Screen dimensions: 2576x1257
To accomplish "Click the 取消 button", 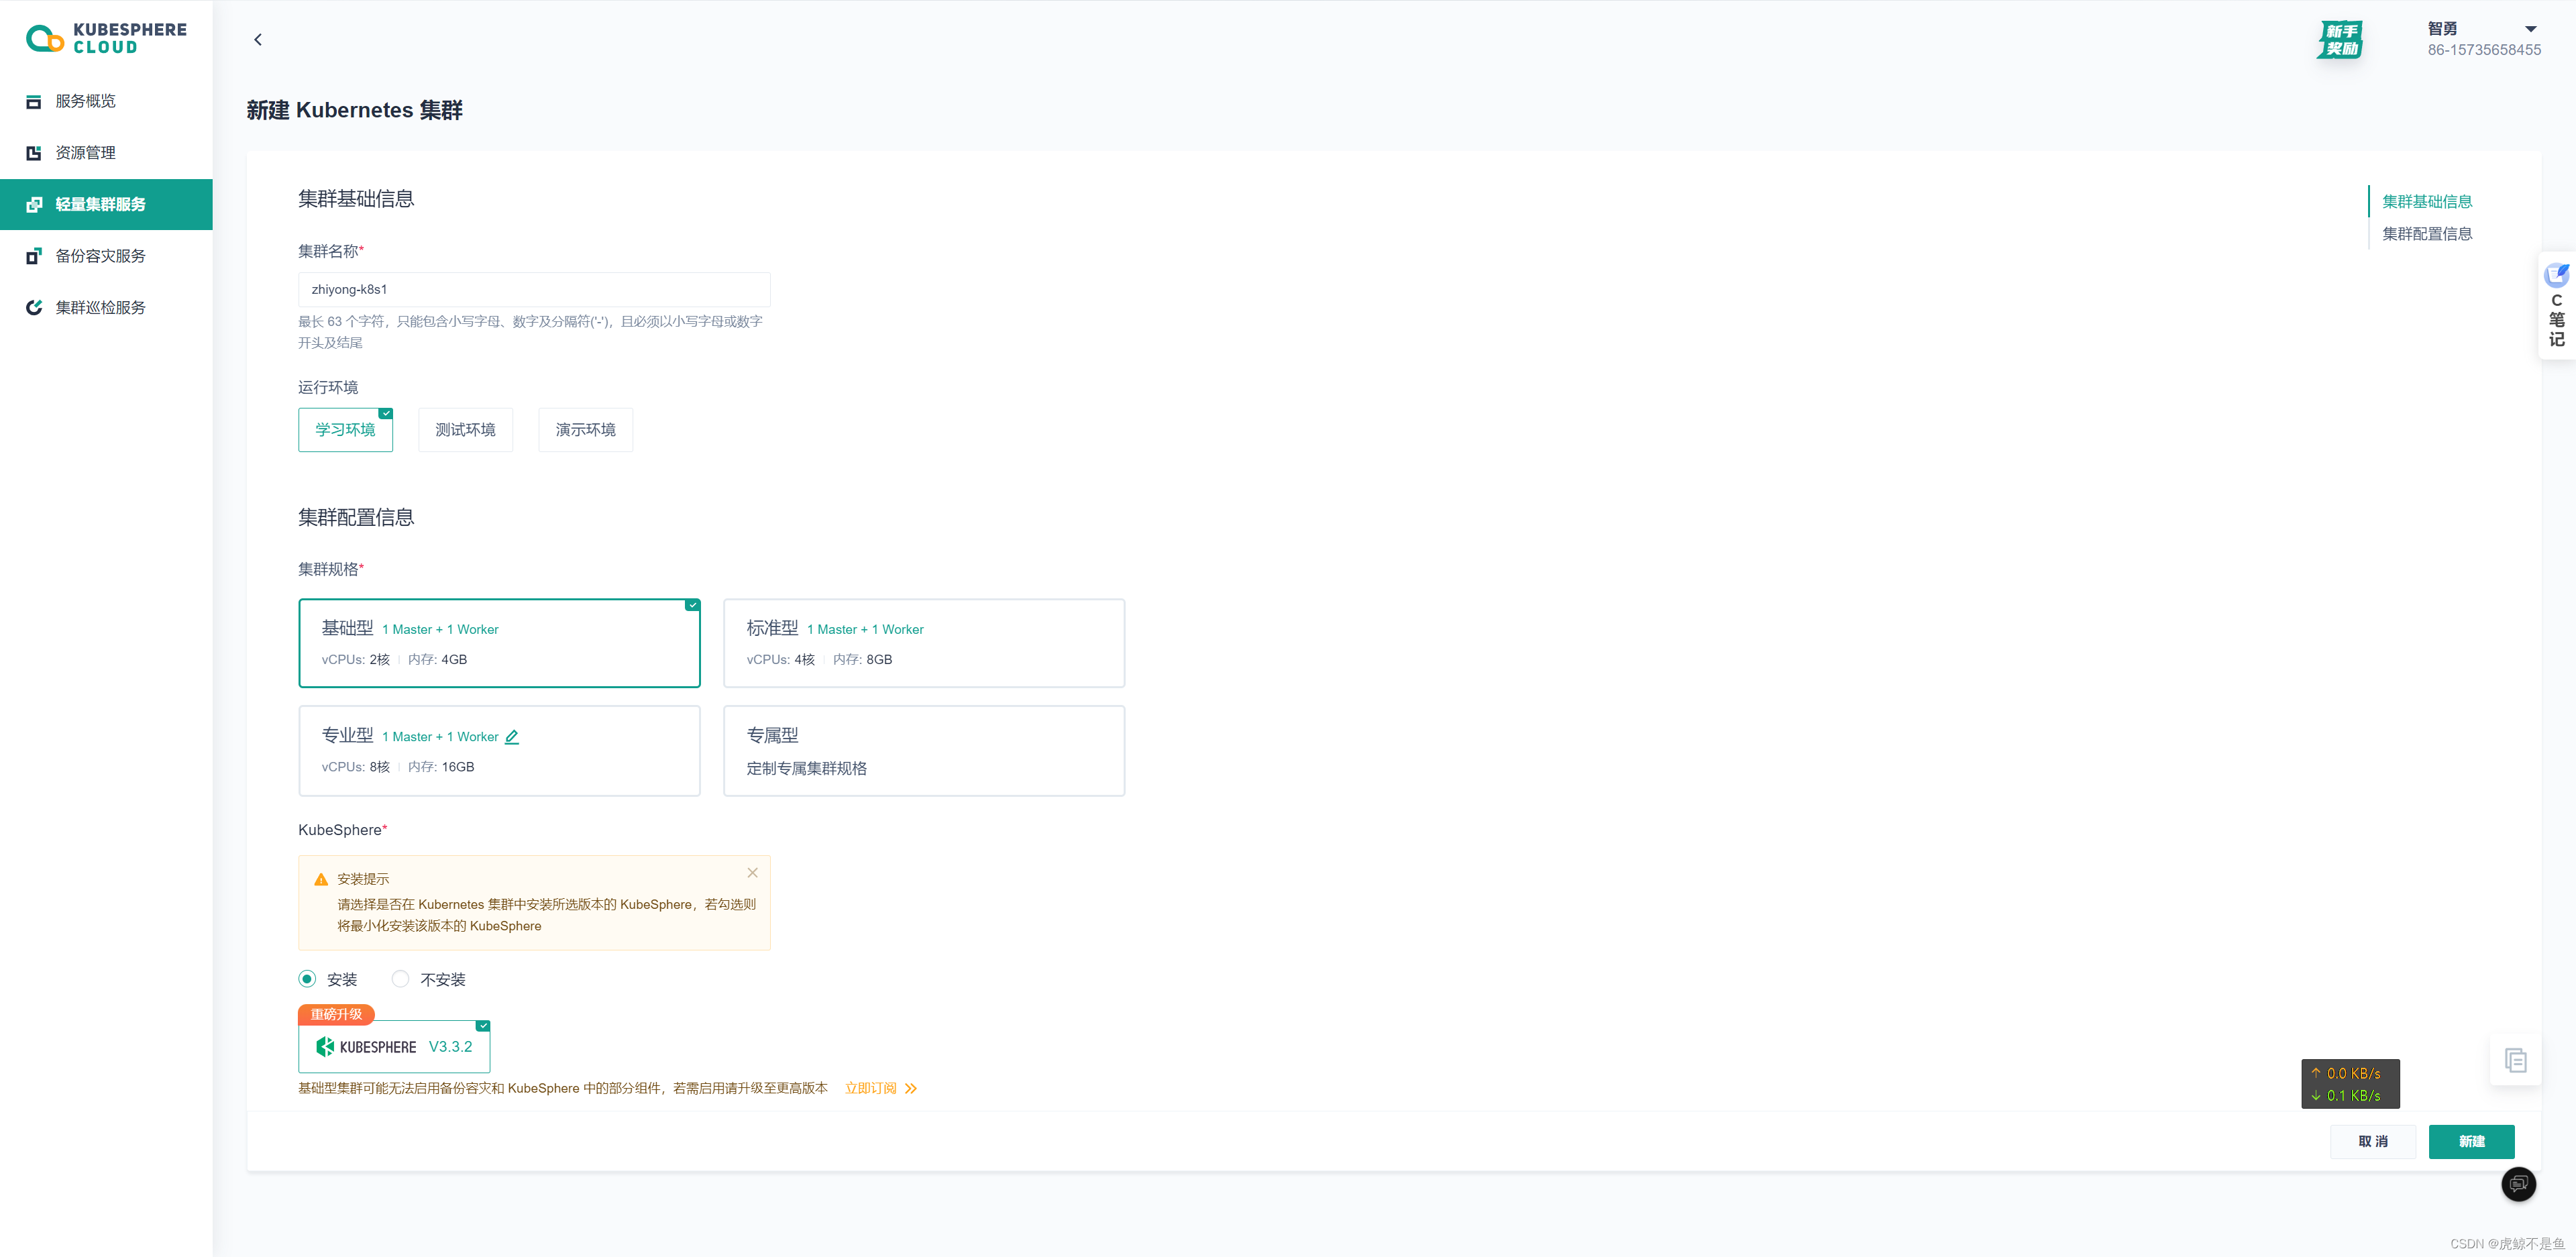I will [2373, 1142].
